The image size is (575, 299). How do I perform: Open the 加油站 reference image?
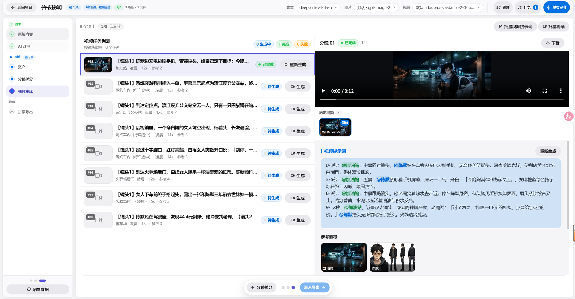pyautogui.click(x=344, y=257)
